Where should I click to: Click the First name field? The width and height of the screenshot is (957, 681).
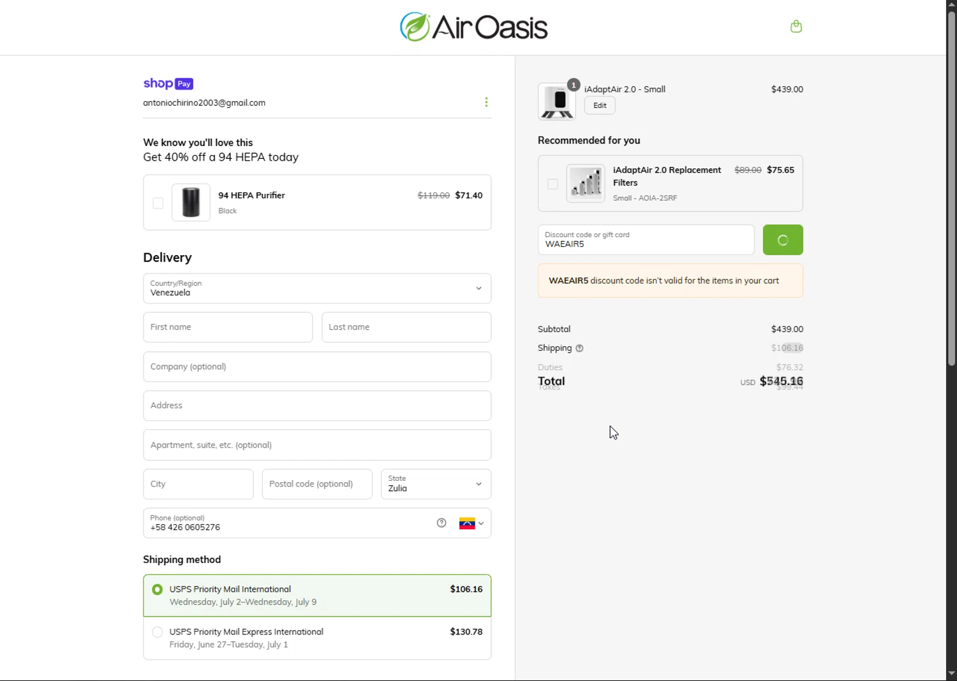tap(228, 327)
